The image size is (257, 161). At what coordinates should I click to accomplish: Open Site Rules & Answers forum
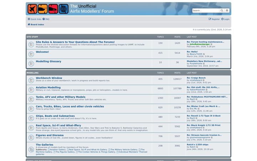(x=75, y=42)
